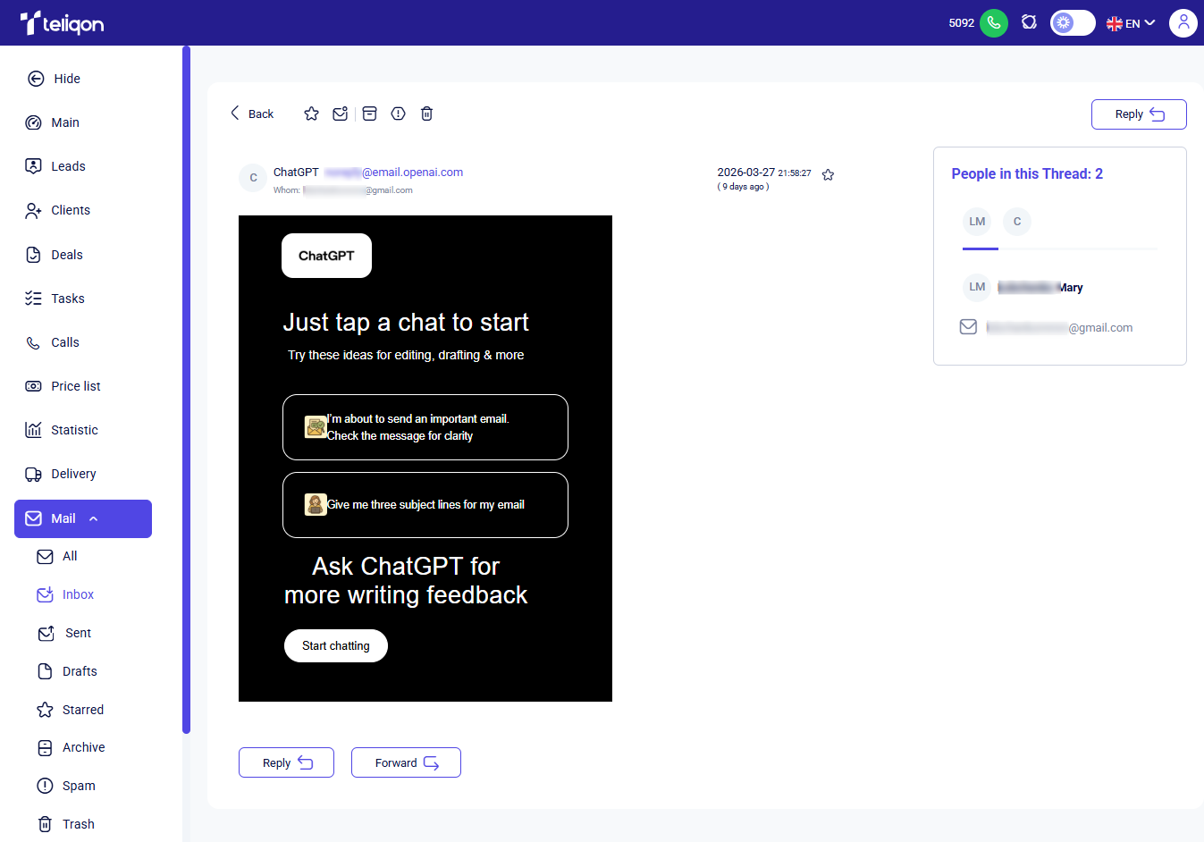This screenshot has width=1204, height=842.
Task: Open the Archive folder in sidebar
Action: [71, 747]
